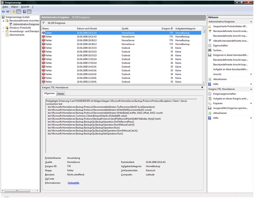Click Benutzerdefinierte Ansicht kopieren action
This screenshot has height=198, width=254.
pyautogui.click(x=230, y=65)
